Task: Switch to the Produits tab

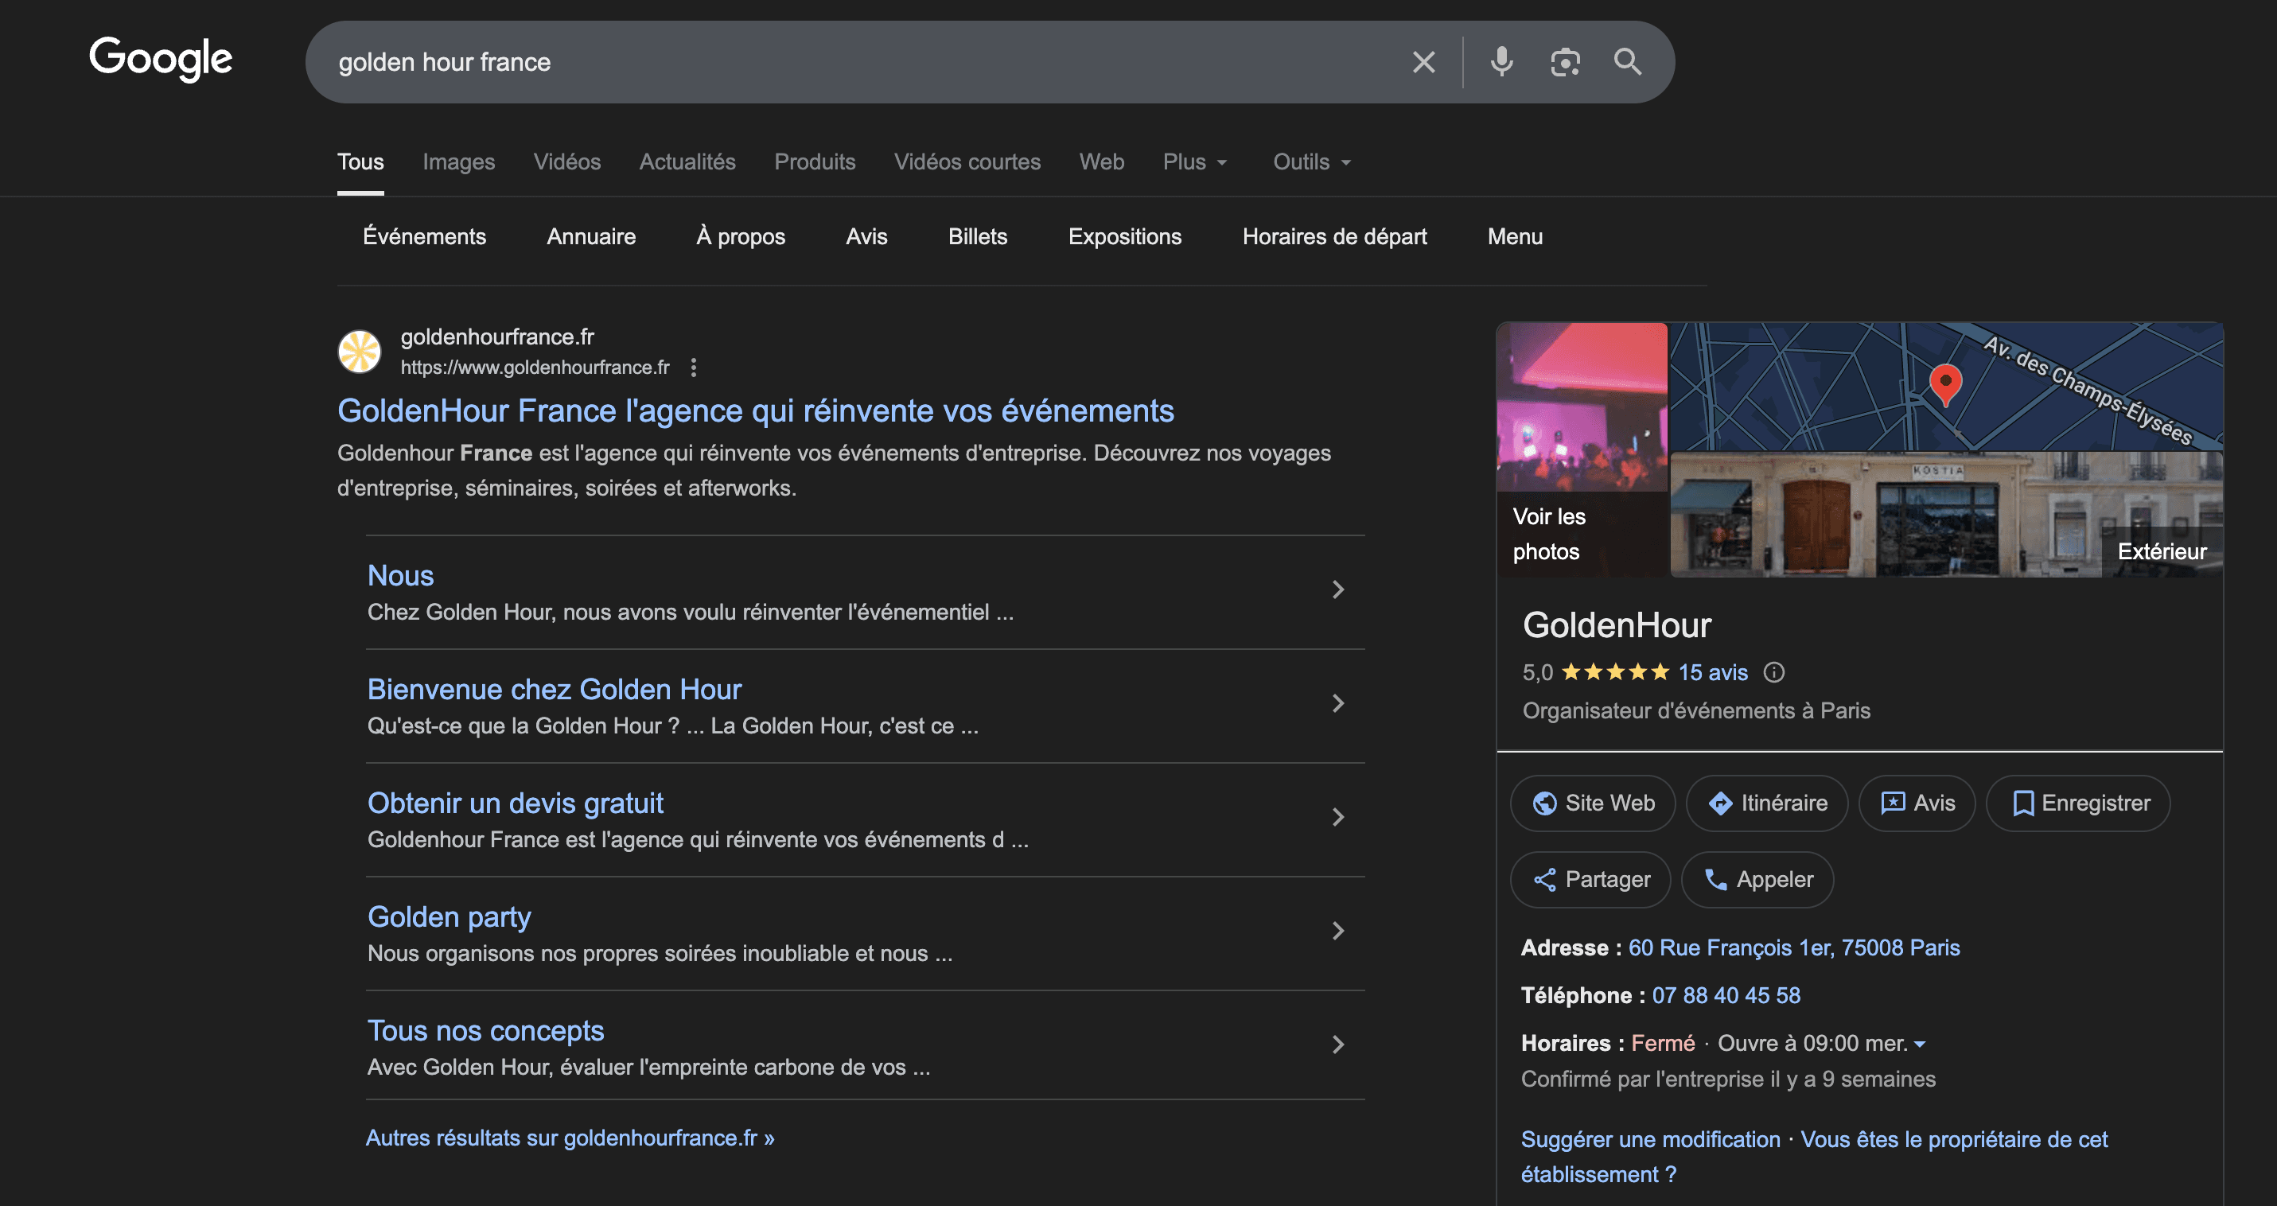Action: click(815, 161)
